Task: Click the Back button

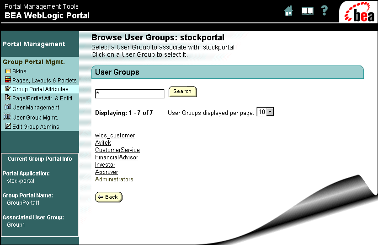Action: pos(108,197)
